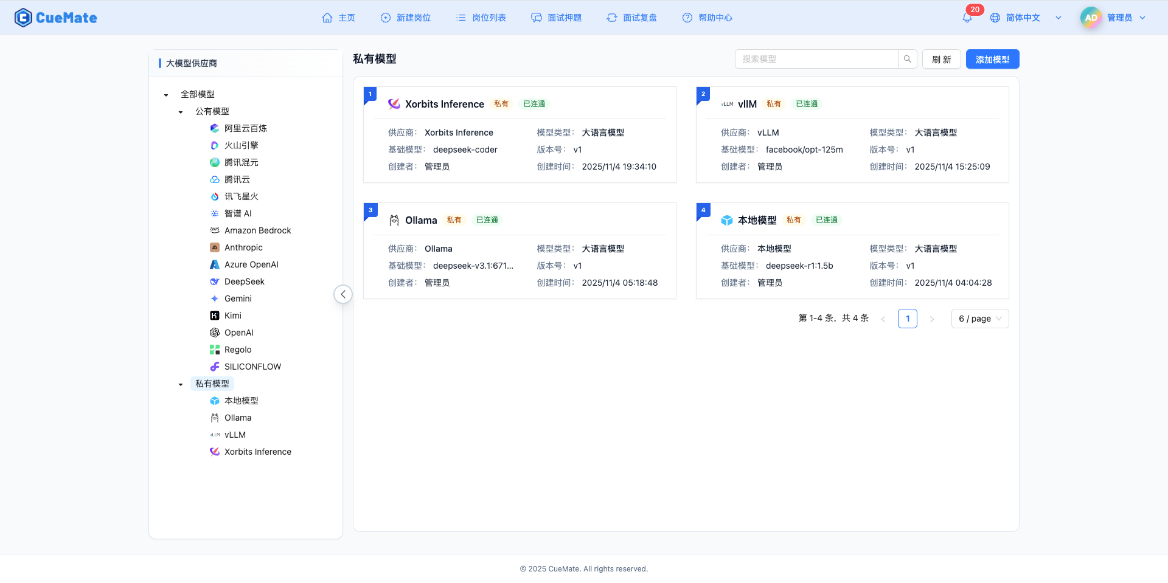Click the 智谱 AI provider icon
The height and width of the screenshot is (583, 1168).
tap(214, 213)
